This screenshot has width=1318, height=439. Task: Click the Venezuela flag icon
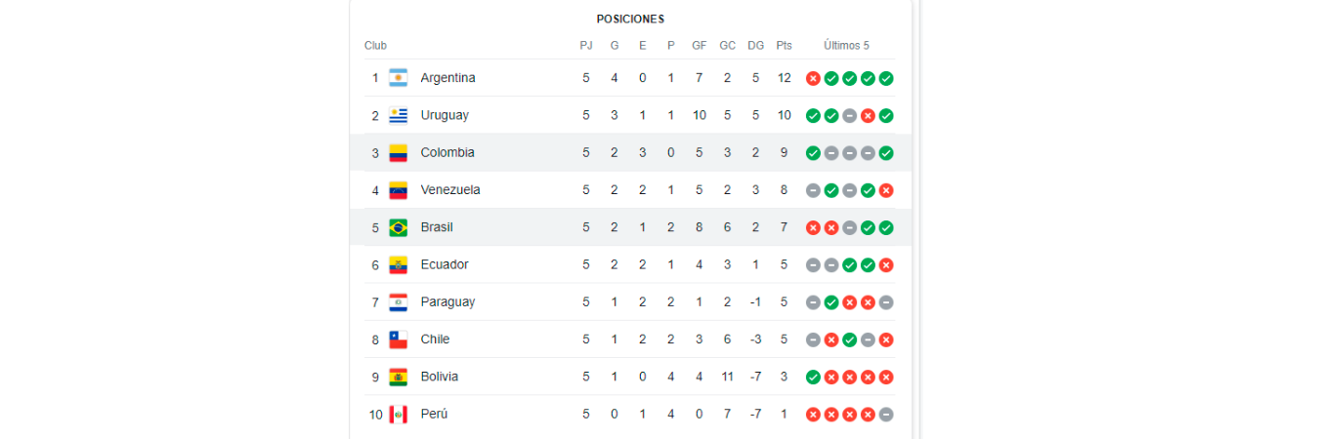point(398,190)
